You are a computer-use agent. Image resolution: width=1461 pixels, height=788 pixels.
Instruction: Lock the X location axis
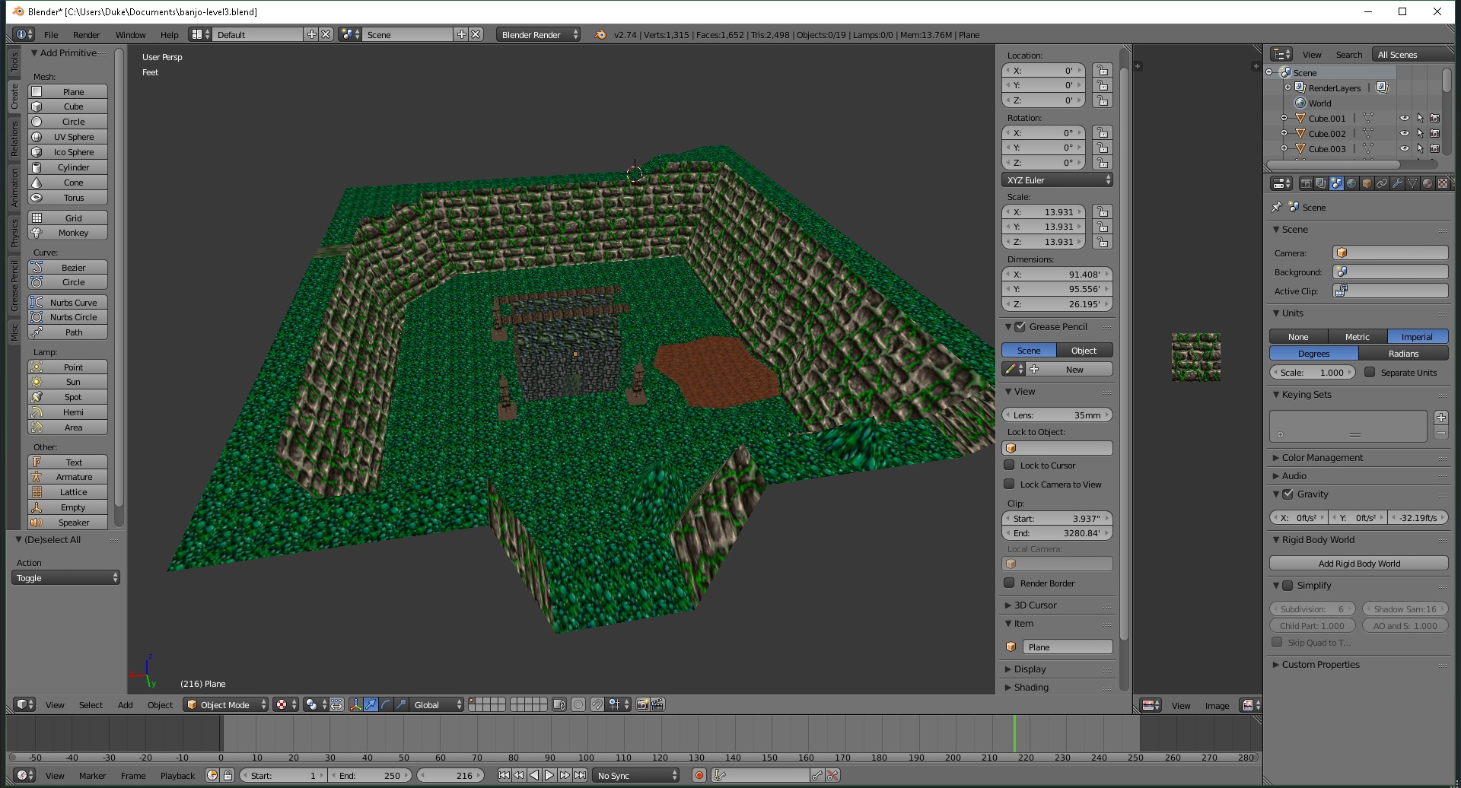(1102, 70)
